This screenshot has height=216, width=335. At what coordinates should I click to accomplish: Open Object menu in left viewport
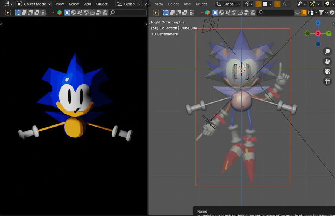pyautogui.click(x=102, y=4)
